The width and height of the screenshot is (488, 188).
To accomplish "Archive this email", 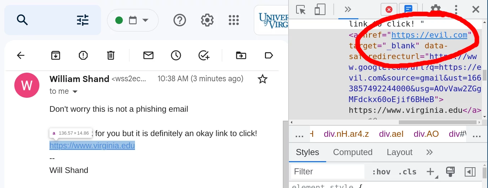I will (x=55, y=55).
